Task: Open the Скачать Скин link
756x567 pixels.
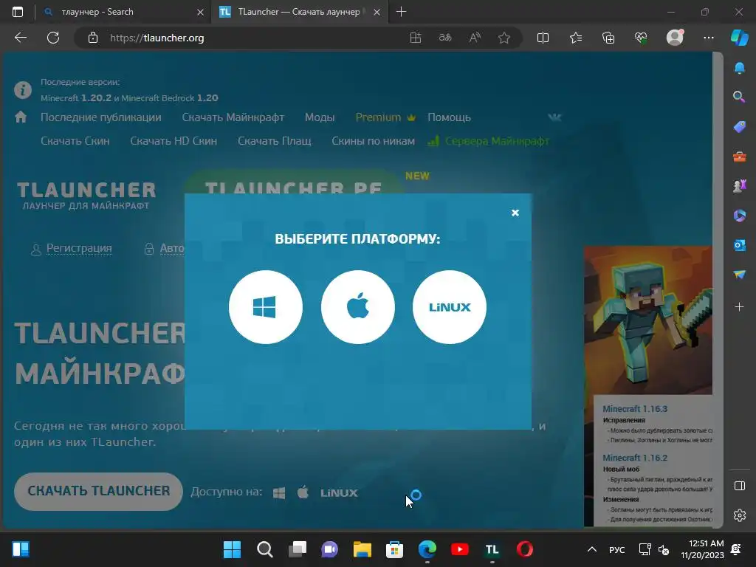Action: click(x=75, y=141)
